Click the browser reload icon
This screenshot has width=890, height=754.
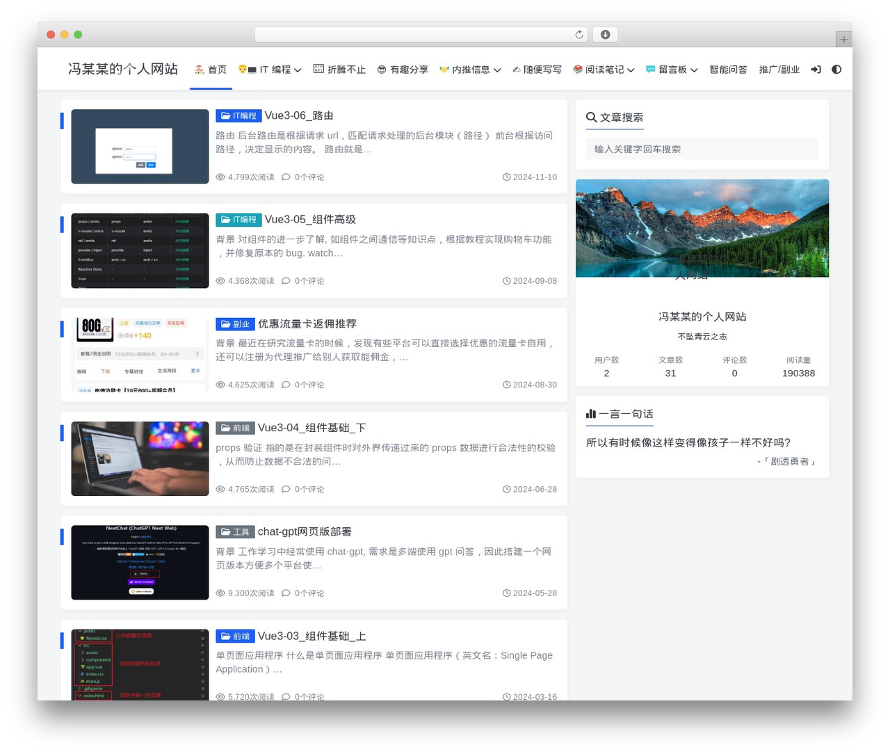[x=579, y=35]
